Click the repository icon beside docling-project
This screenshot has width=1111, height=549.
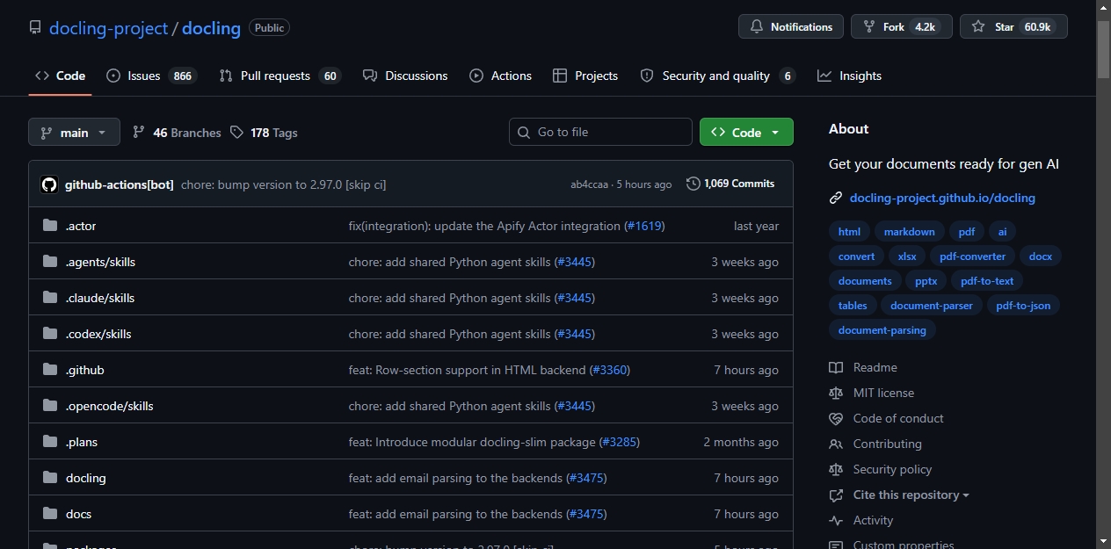coord(35,28)
